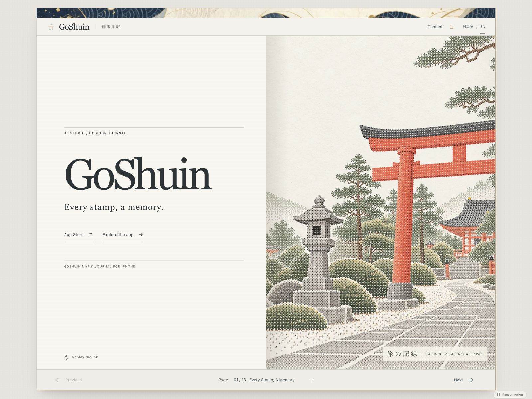Click the 'AE STUDIO / GOSHUIN JOURNAL' label

click(x=95, y=133)
